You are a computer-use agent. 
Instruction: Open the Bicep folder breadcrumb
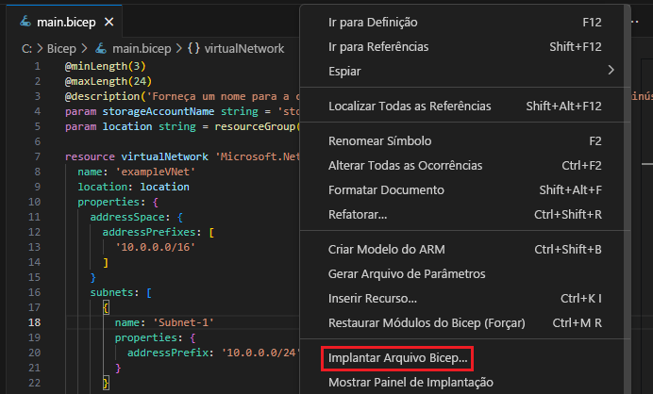[61, 49]
